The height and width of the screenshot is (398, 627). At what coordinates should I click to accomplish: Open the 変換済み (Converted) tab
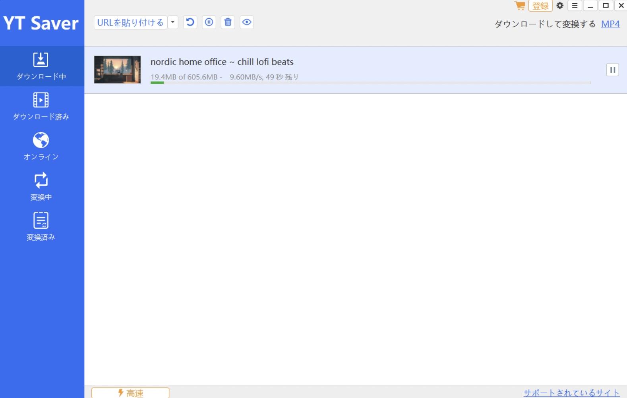(x=41, y=226)
